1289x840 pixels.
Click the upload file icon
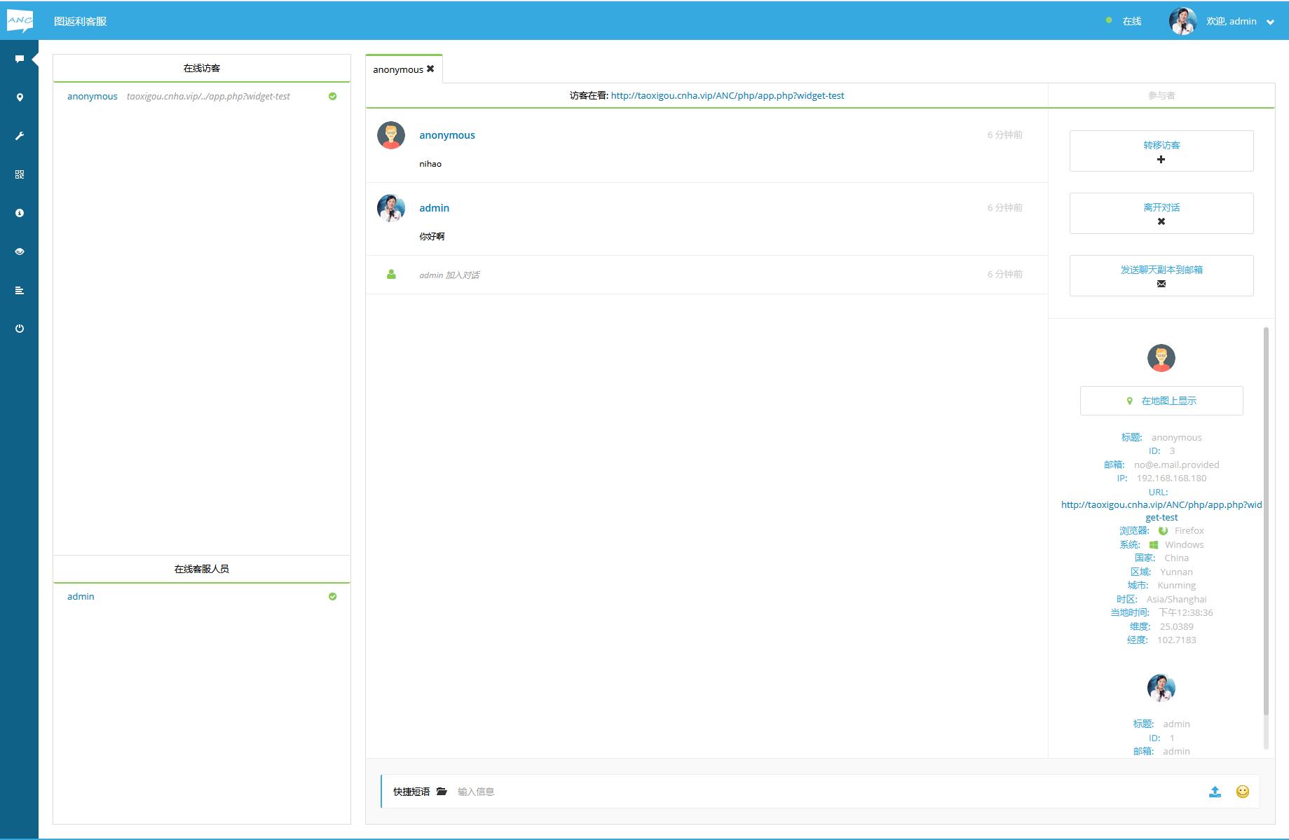point(1215,792)
